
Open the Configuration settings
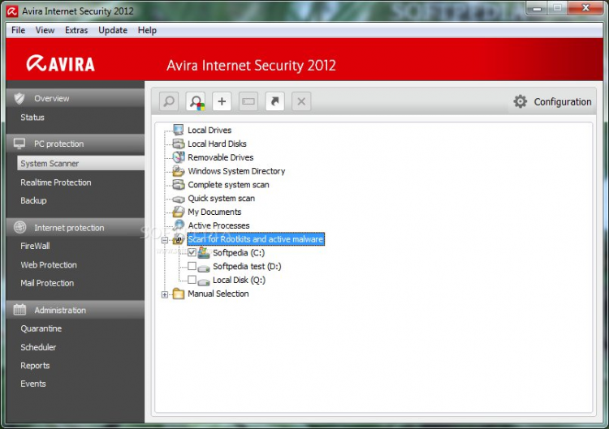click(x=563, y=101)
